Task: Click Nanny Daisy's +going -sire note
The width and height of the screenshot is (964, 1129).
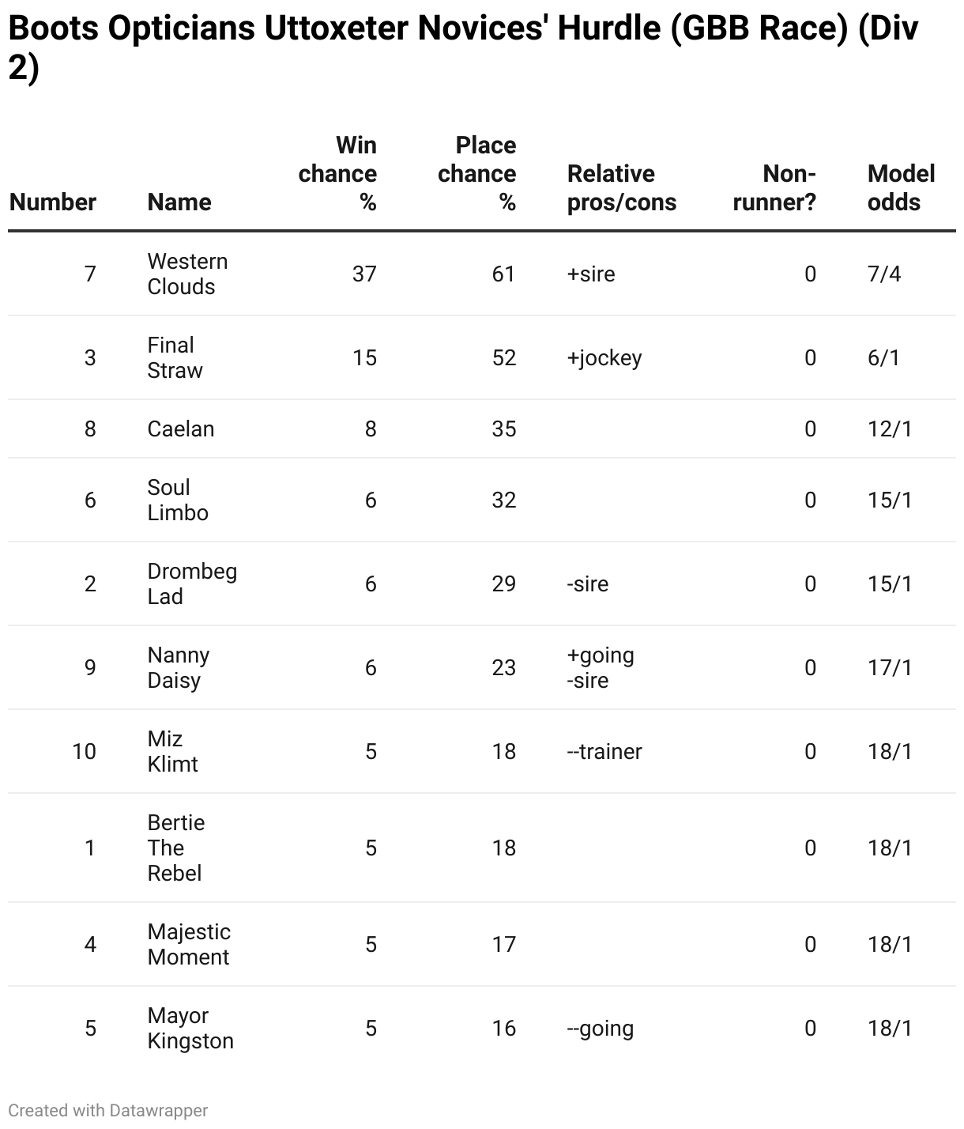Action: [601, 668]
